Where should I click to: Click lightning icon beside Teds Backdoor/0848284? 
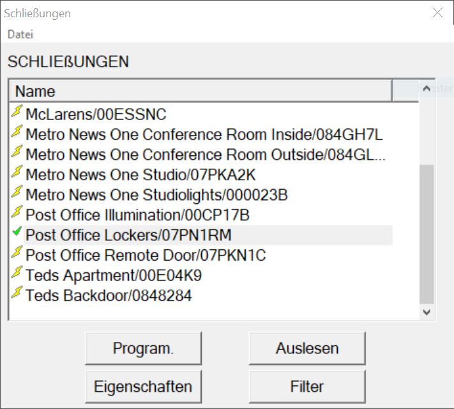pos(17,295)
